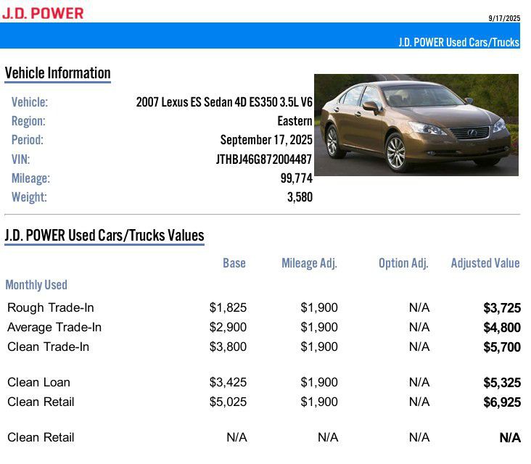Select Average Trade-In base value $2,900
The image size is (531, 464).
click(228, 327)
